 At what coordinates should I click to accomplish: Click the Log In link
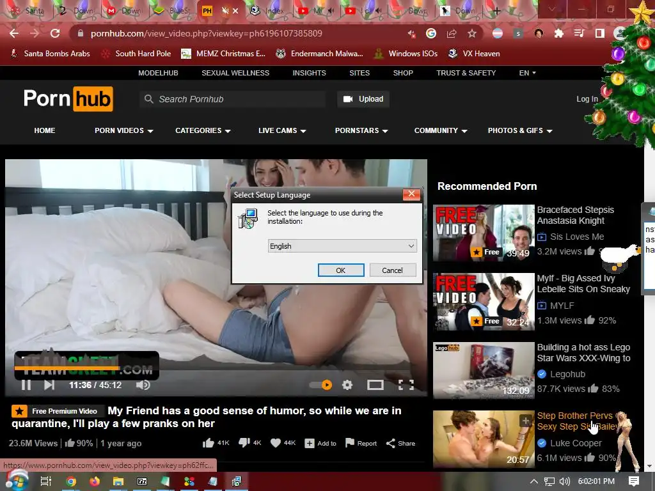587,99
